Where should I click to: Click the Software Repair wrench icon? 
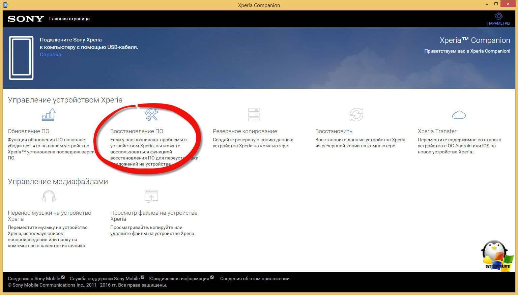tap(151, 115)
